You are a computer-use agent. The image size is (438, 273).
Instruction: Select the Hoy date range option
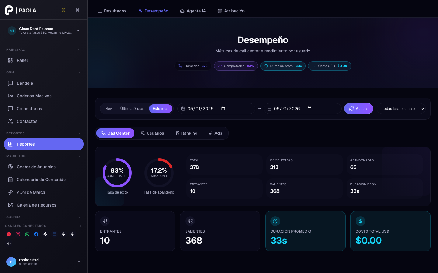(109, 109)
